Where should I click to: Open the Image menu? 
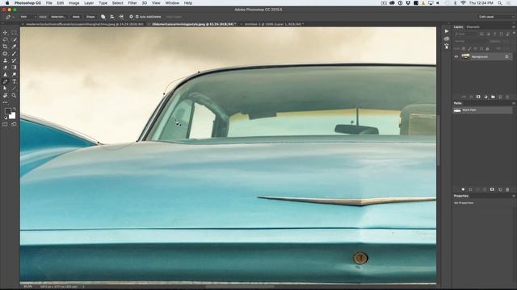pos(74,3)
